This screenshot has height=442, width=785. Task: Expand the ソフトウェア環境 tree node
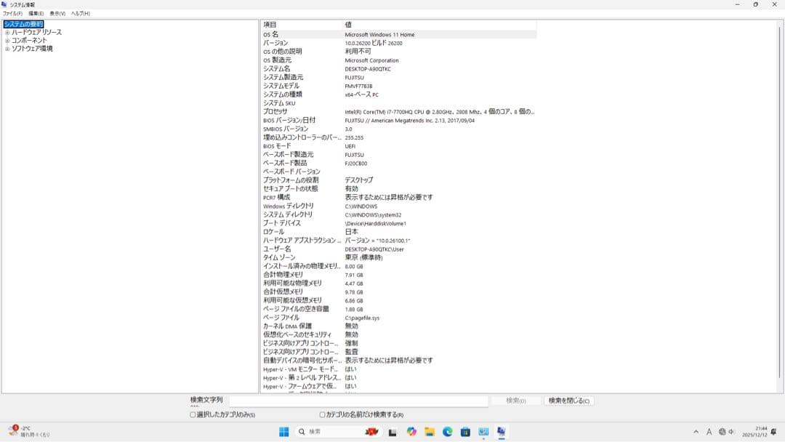click(7, 48)
